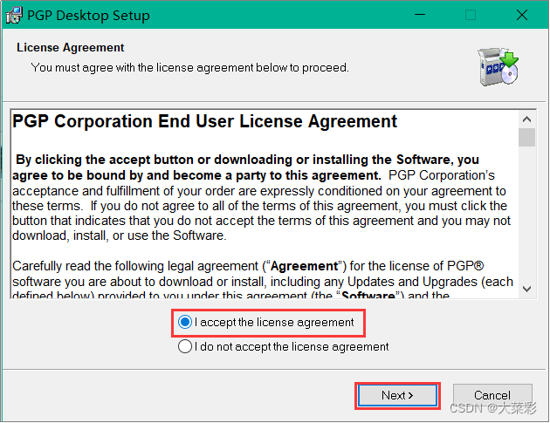Screen dimensions: 550x423
Task: Click the Next button
Action: 397,396
